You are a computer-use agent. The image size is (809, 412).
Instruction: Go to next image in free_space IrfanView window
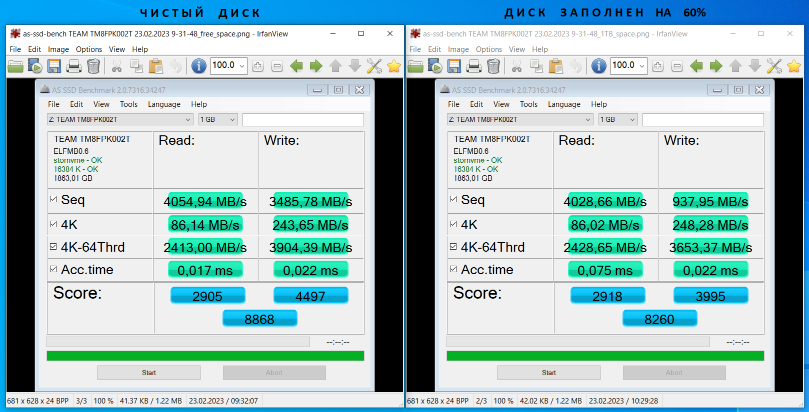[x=316, y=66]
